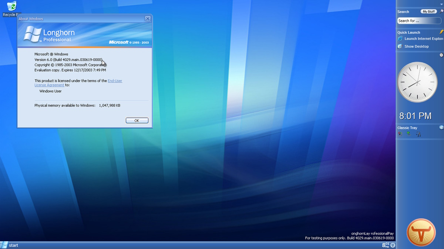Click the 8:01 PM digital time display

point(416,116)
